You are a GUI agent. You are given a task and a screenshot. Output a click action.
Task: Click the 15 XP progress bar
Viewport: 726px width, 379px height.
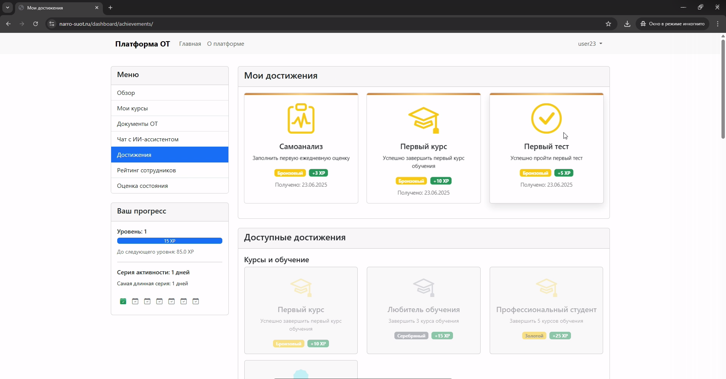(169, 241)
